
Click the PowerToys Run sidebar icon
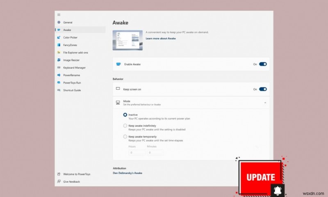point(59,82)
